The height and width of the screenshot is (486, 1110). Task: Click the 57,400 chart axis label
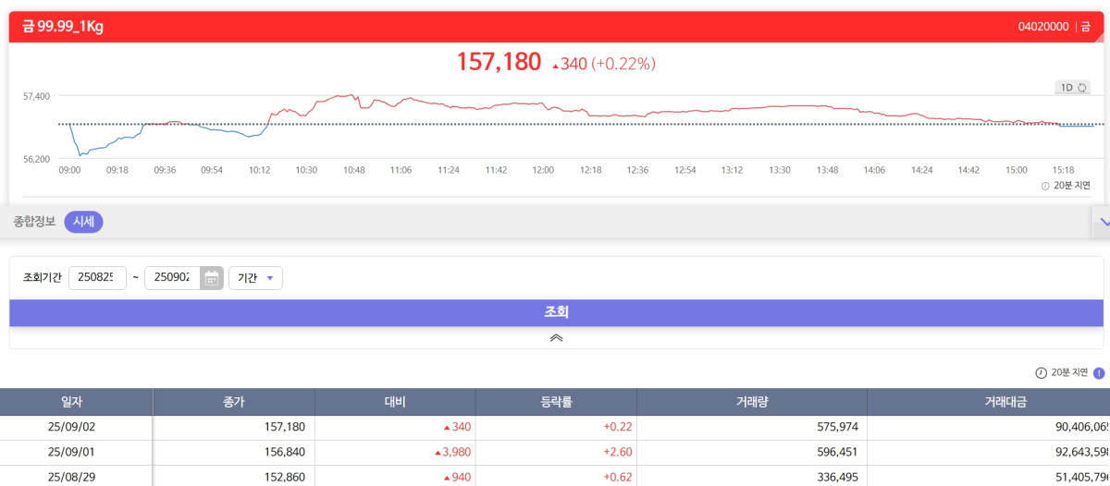coord(37,96)
